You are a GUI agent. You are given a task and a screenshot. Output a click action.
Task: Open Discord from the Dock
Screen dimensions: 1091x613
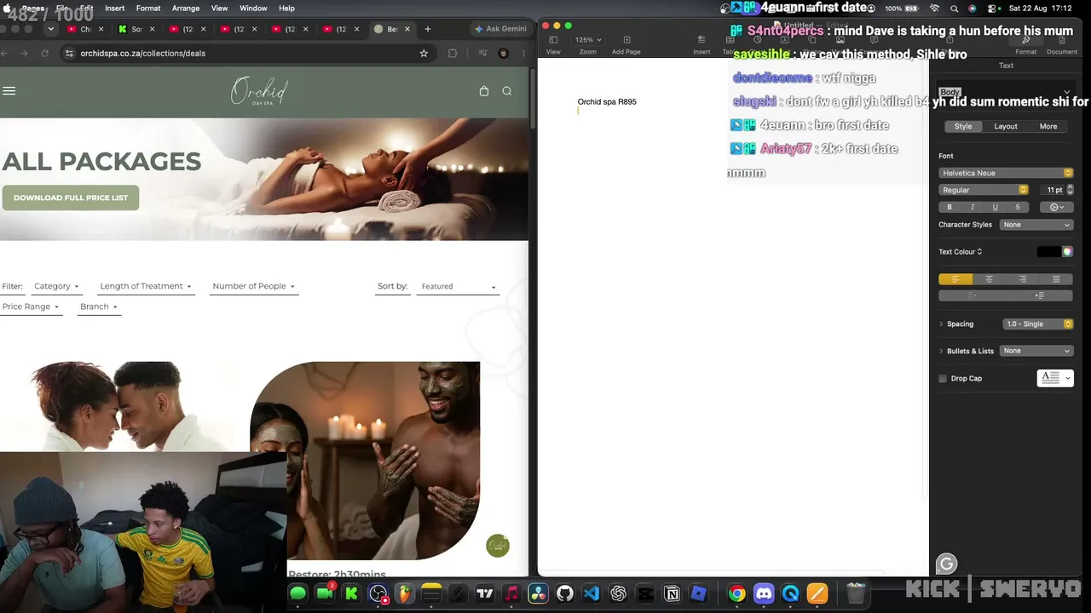[x=764, y=593]
